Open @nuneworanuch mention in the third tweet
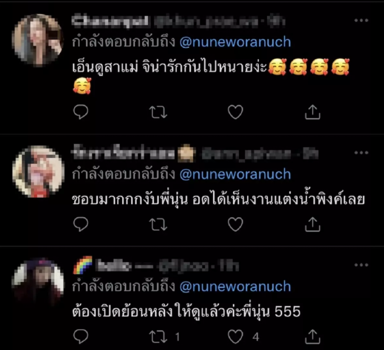 (x=235, y=286)
